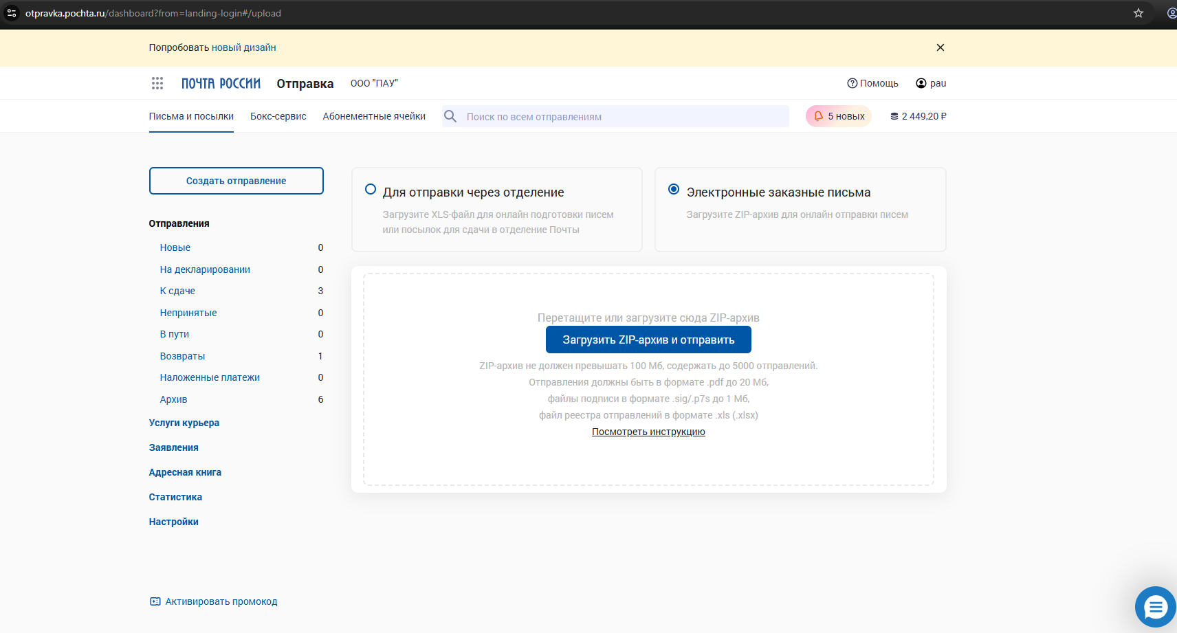This screenshot has width=1177, height=633.
Task: Expand the Заявления section
Action: [174, 447]
